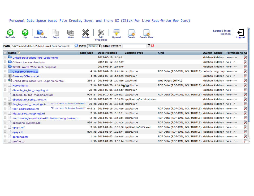
Task: Click the Create Link icon
Action: click(147, 33)
